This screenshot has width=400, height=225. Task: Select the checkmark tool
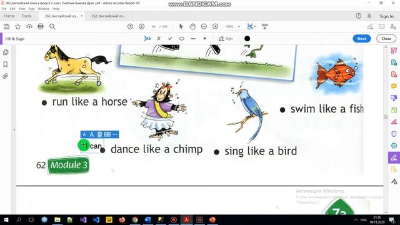170,39
